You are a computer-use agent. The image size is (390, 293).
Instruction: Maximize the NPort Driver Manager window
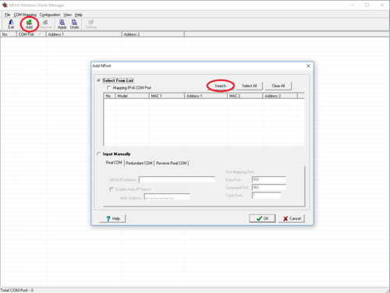coord(367,5)
